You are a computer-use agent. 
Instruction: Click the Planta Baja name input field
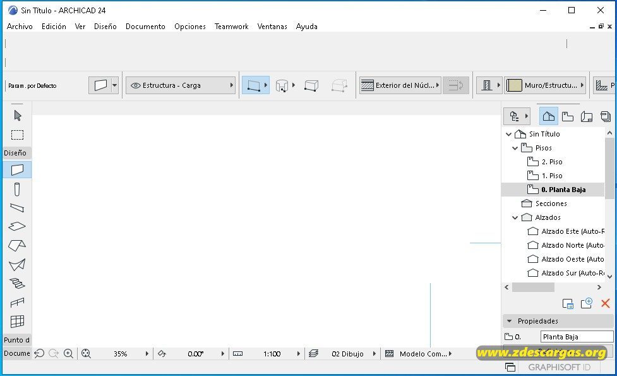[x=577, y=337]
